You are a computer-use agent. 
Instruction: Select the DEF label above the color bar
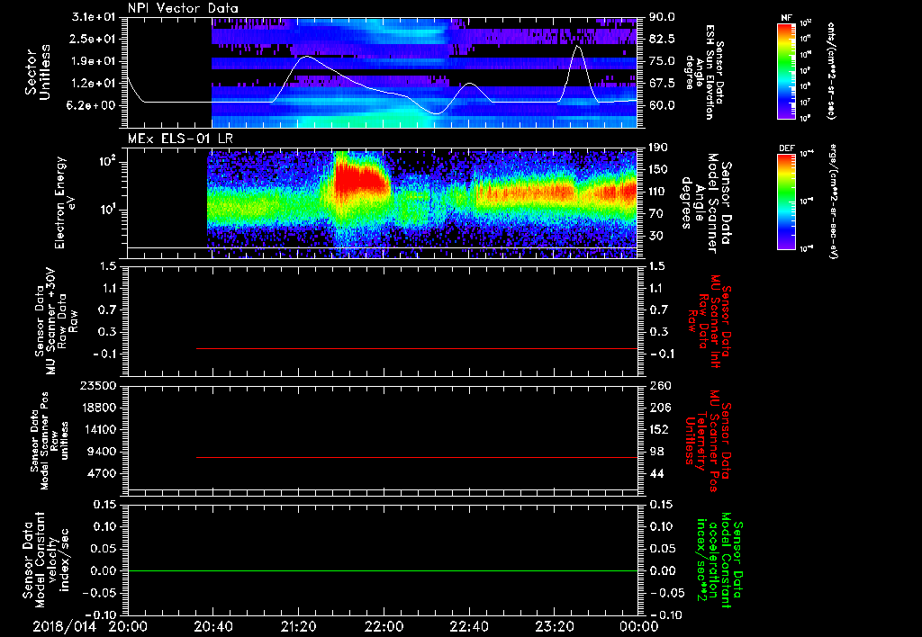[x=787, y=148]
